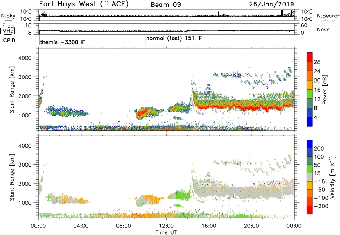Click the strong red echo near 10:00 in power panel
The image size is (340, 235).
click(142, 113)
